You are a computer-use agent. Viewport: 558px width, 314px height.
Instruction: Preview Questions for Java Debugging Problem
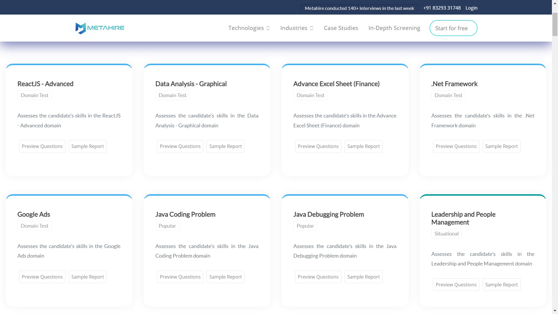318,277
